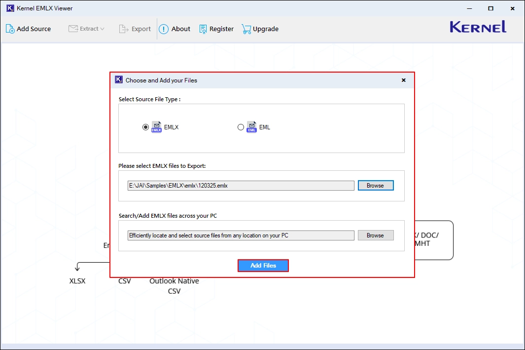The image size is (525, 350).
Task: Click the 'Select Source File Type :' label
Action: tap(150, 99)
